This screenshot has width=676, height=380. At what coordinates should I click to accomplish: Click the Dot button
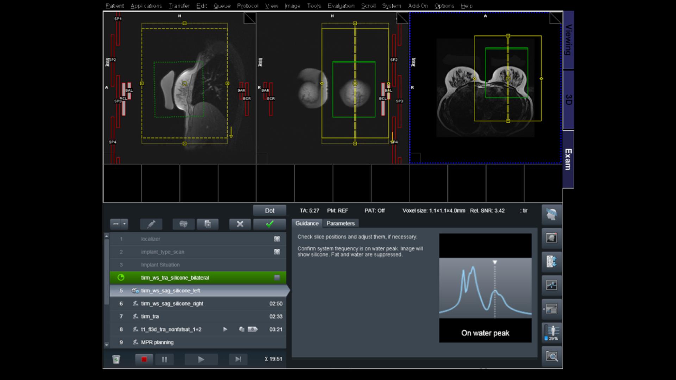pyautogui.click(x=269, y=210)
